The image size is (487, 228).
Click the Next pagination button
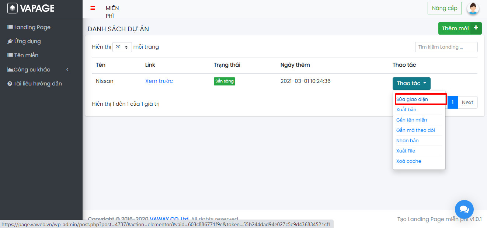pos(467,102)
